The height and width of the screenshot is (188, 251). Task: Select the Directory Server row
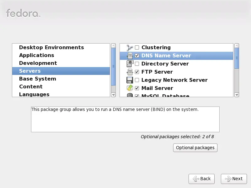point(176,64)
